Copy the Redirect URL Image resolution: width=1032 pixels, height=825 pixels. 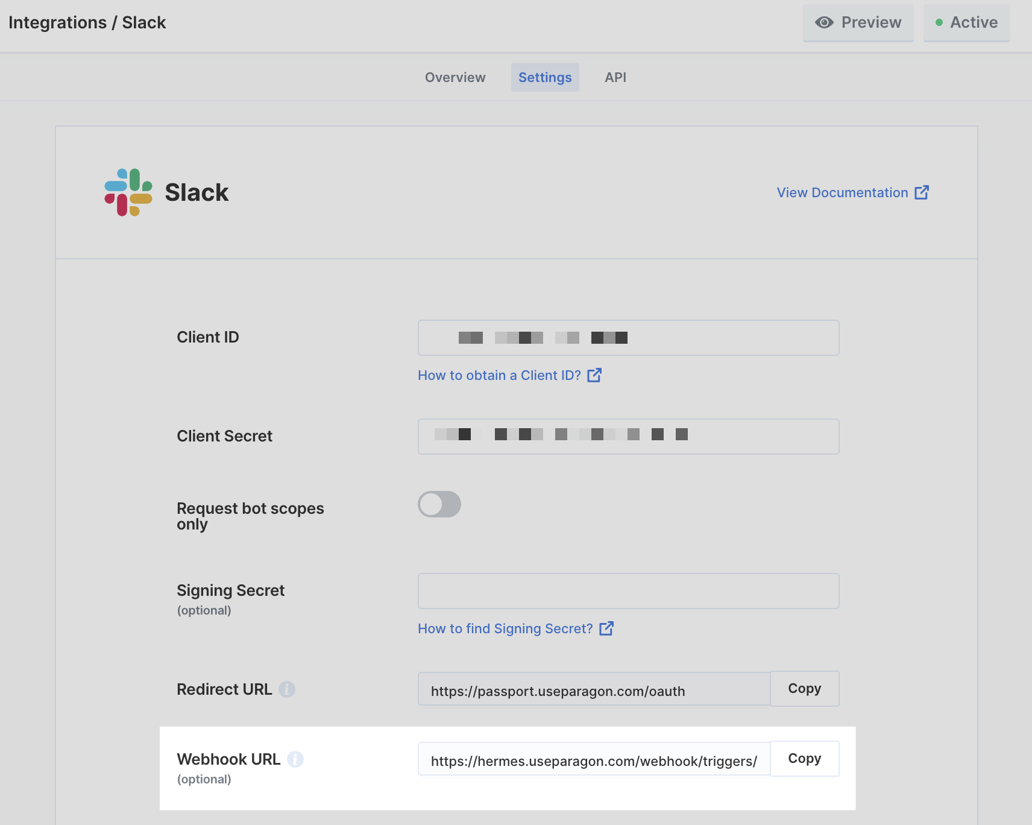[x=805, y=689]
